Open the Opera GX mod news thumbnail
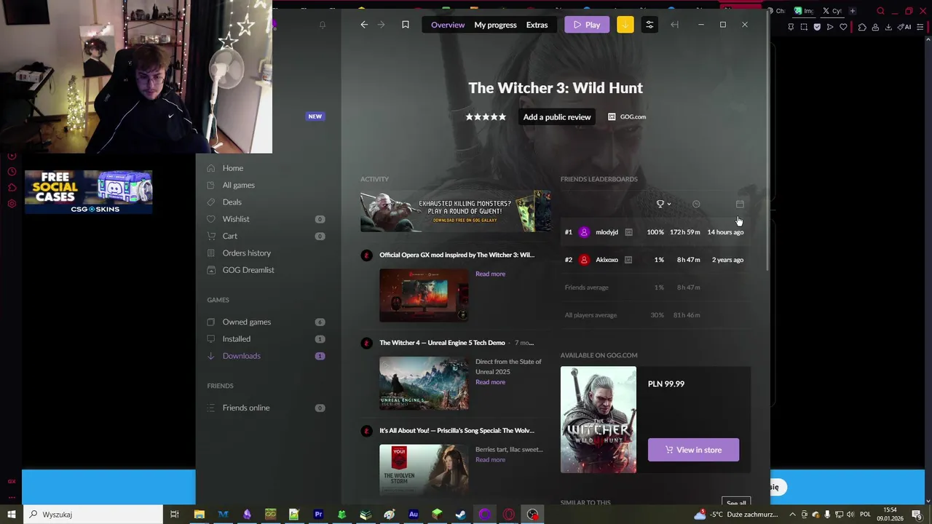Viewport: 932px width, 524px height. 424,295
